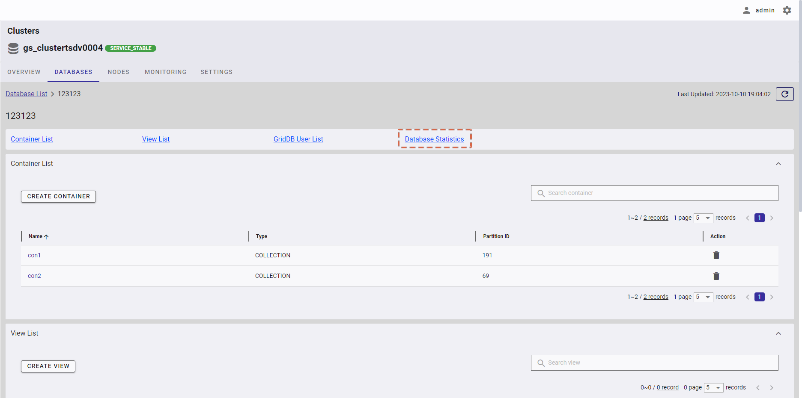
Task: Open records-per-page dropdown for View List
Action: point(713,388)
